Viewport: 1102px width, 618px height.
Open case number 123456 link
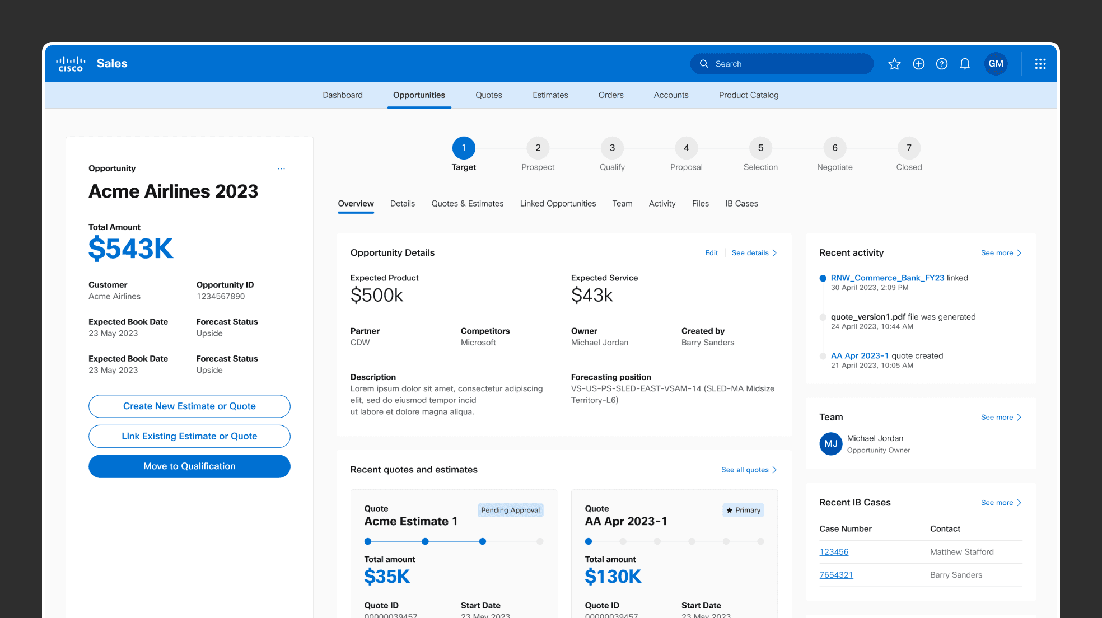tap(834, 552)
